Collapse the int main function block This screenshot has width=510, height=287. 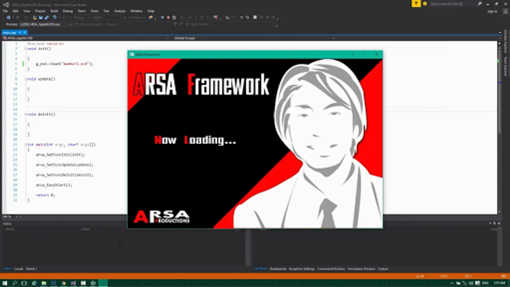click(x=25, y=144)
